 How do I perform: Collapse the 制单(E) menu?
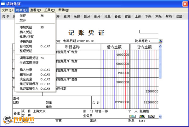pyautogui.click(x=21, y=10)
